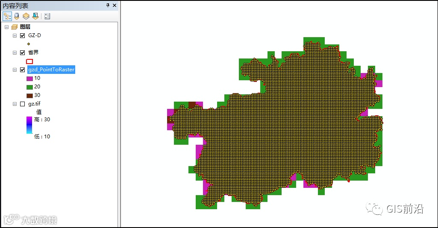Enable the gz.tif layer checkbox
Screen dimensions: 438x228
(23, 104)
